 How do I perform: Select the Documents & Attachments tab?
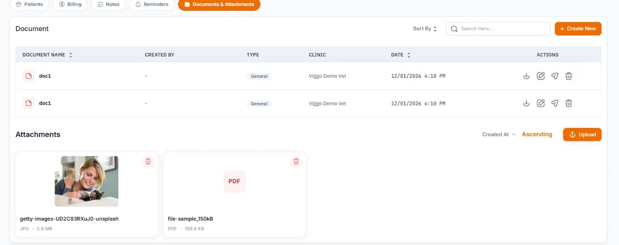pyautogui.click(x=219, y=4)
